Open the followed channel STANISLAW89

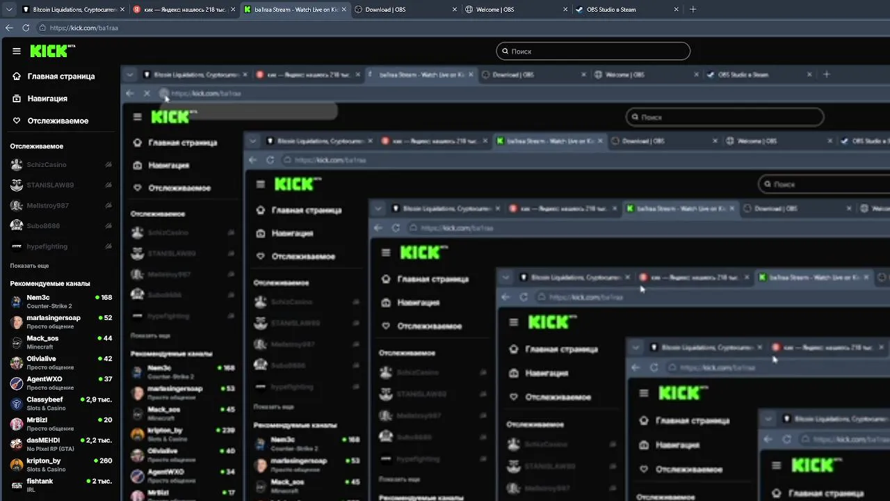click(60, 185)
